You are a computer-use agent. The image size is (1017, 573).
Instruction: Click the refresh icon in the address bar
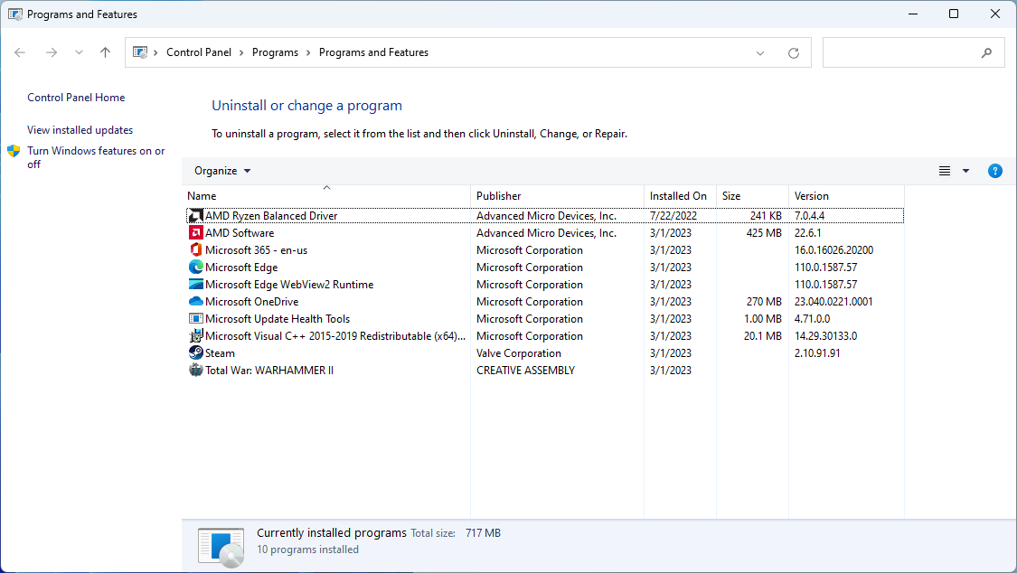[794, 52]
